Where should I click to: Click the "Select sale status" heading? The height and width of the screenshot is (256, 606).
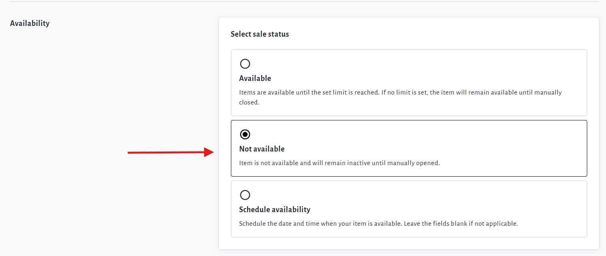coord(260,34)
